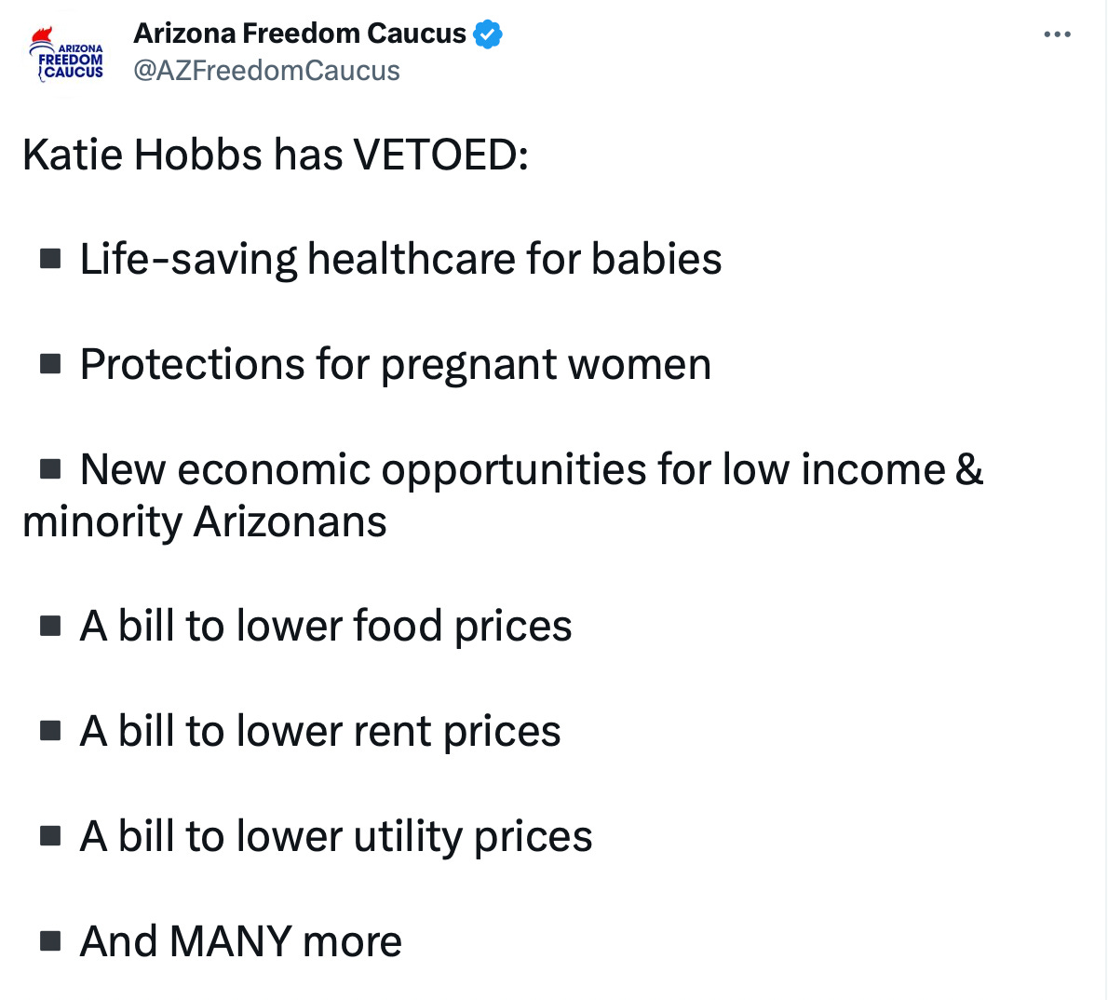Image resolution: width=1108 pixels, height=1000 pixels.
Task: Click the blue verified checkmark badge
Action: (x=488, y=34)
